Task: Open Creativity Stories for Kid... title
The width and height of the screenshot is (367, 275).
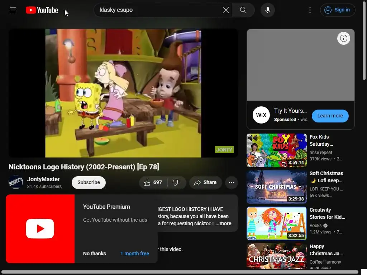Action: [327, 213]
